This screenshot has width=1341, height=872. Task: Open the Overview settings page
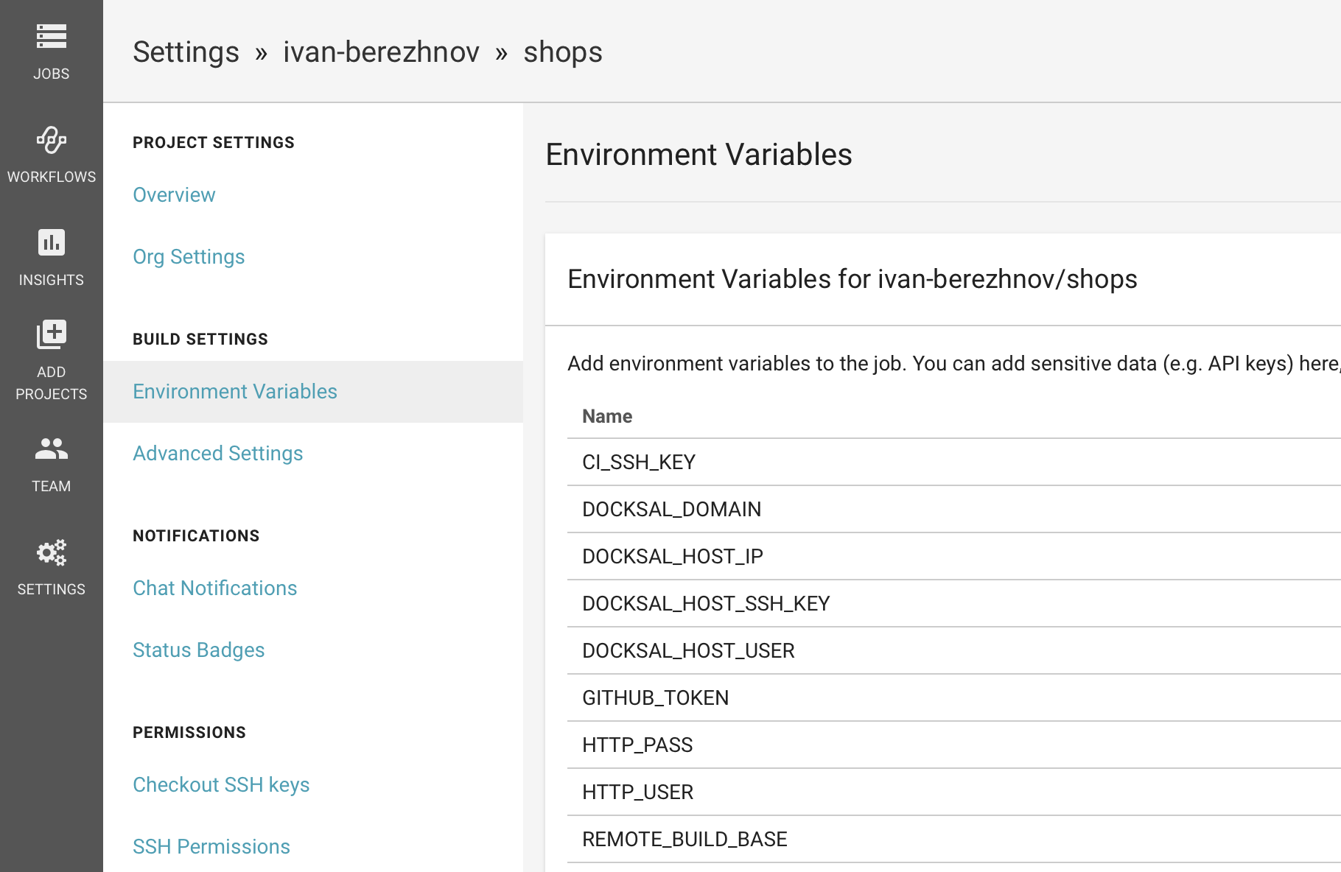click(x=174, y=194)
